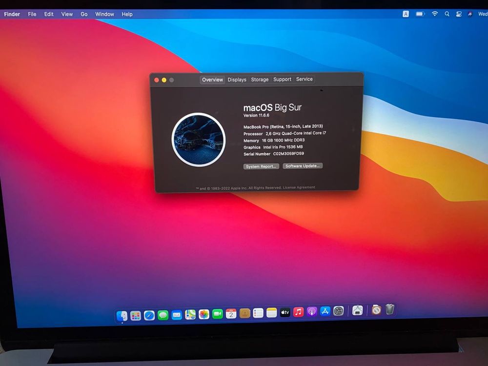Image resolution: width=488 pixels, height=366 pixels.
Task: Switch to the Storage tab
Action: coord(260,80)
